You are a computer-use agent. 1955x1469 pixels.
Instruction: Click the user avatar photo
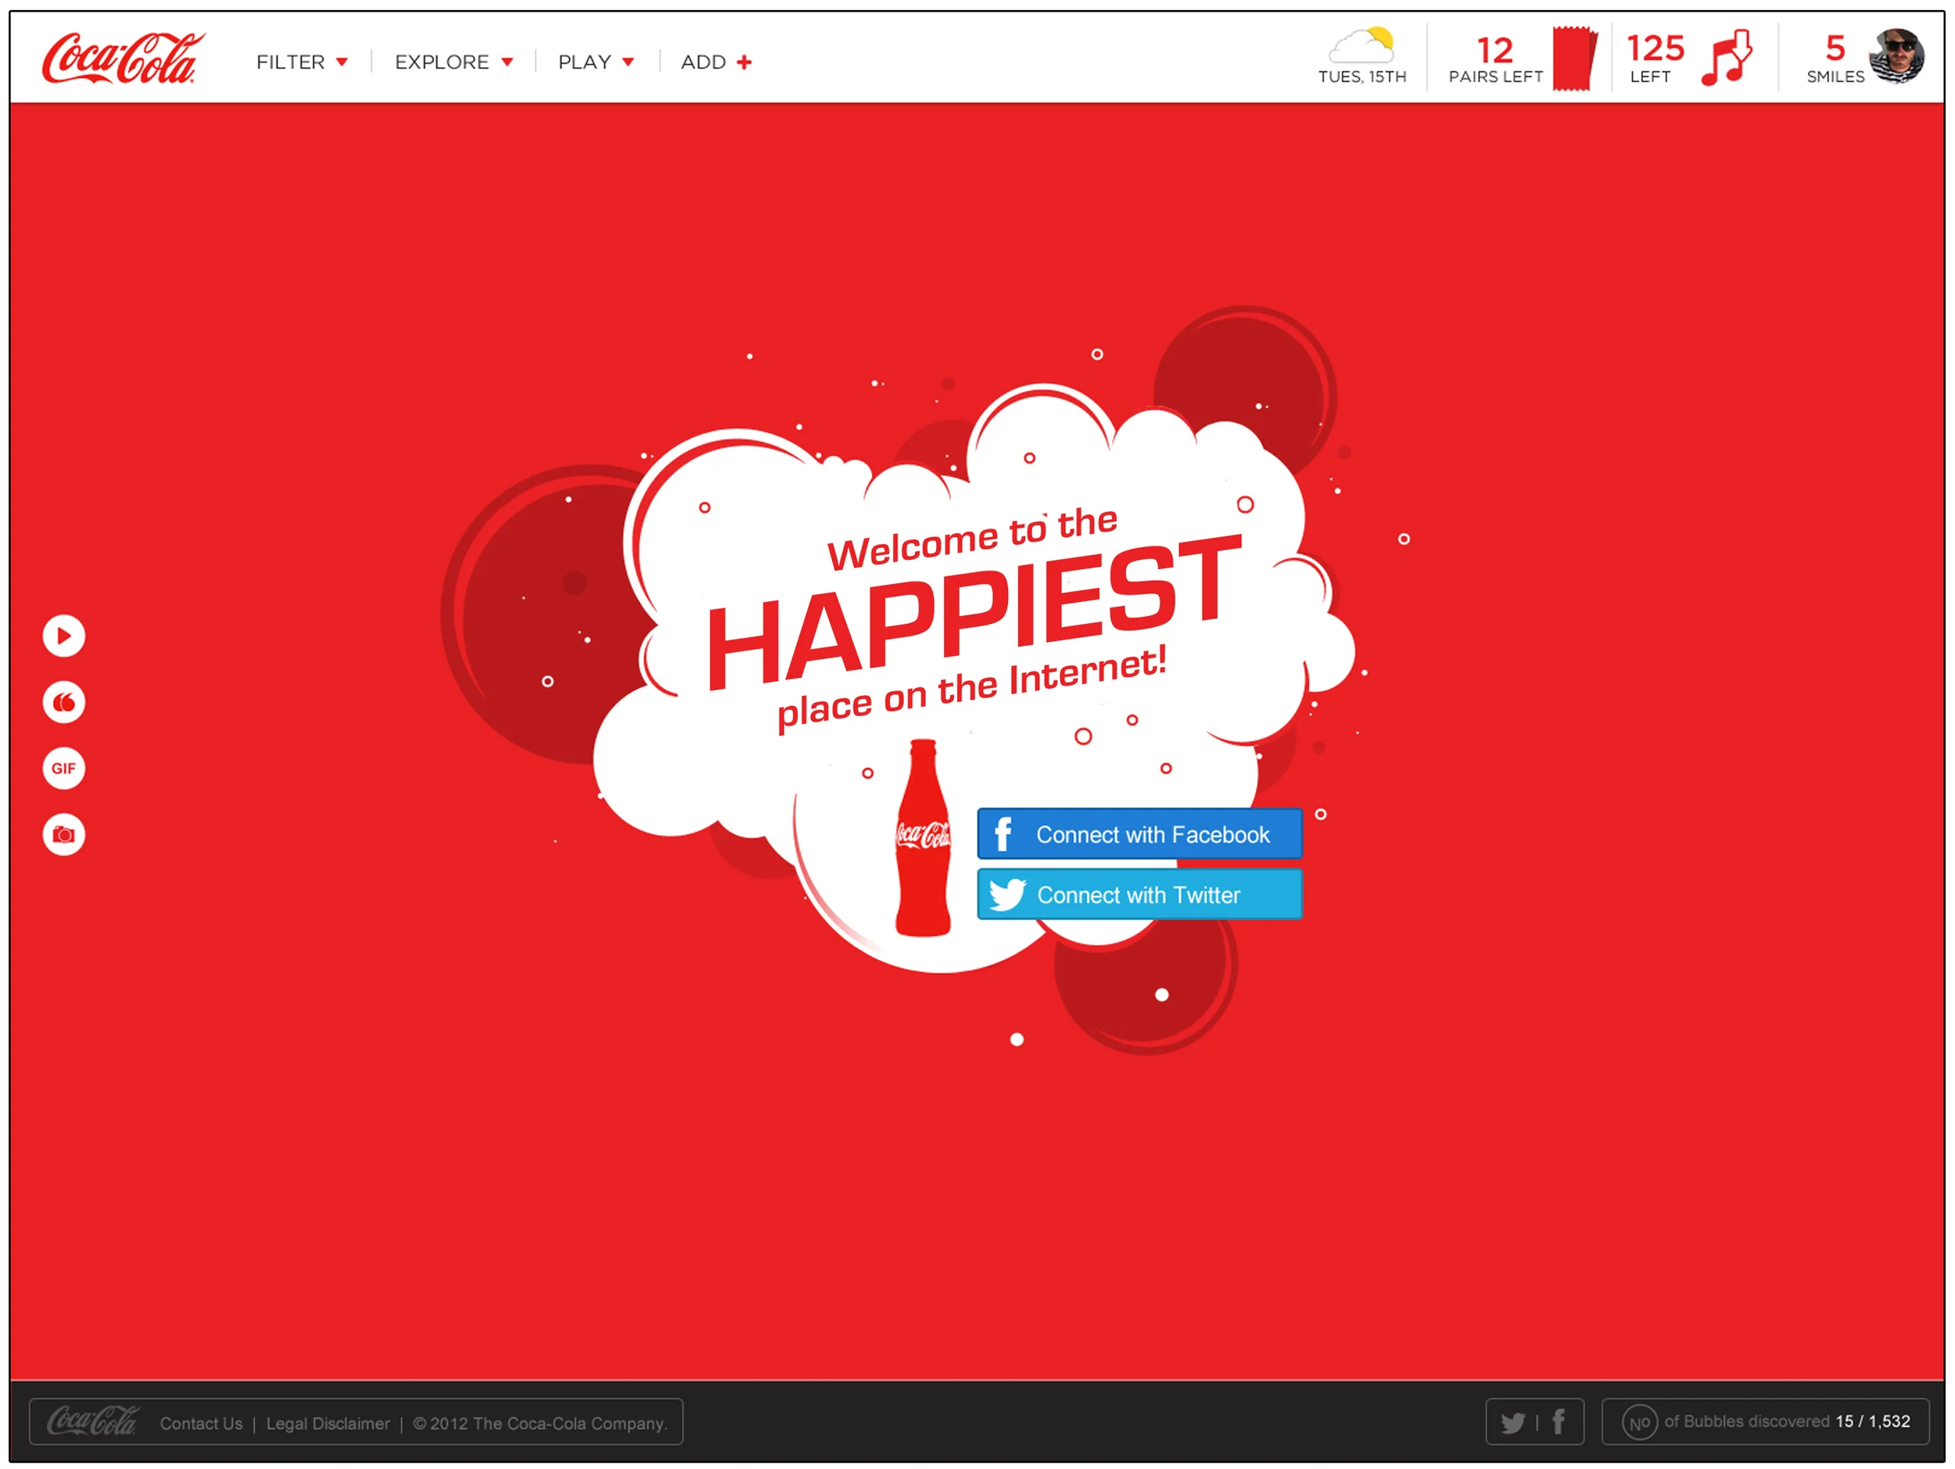1896,56
